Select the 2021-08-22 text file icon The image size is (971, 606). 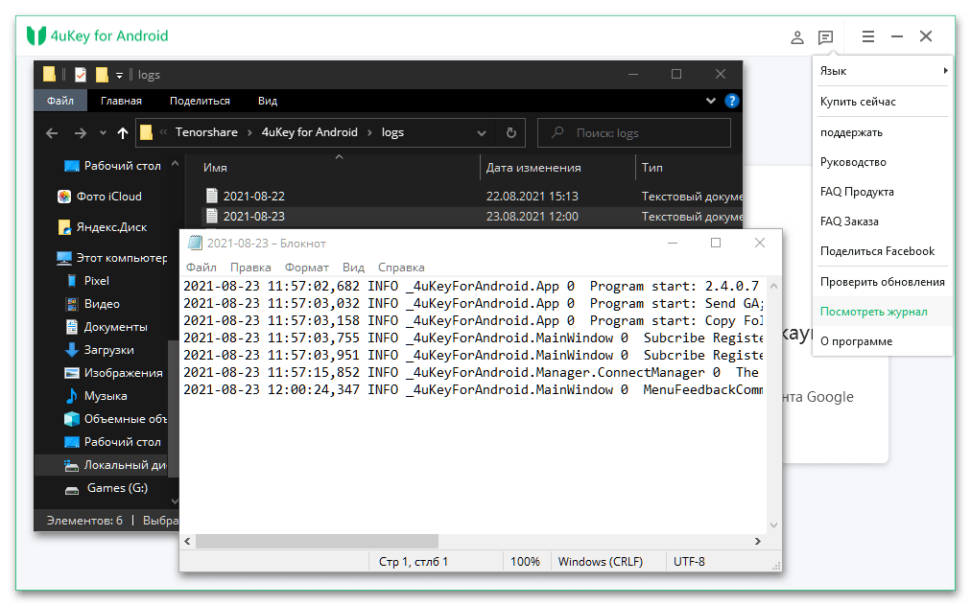[x=212, y=196]
